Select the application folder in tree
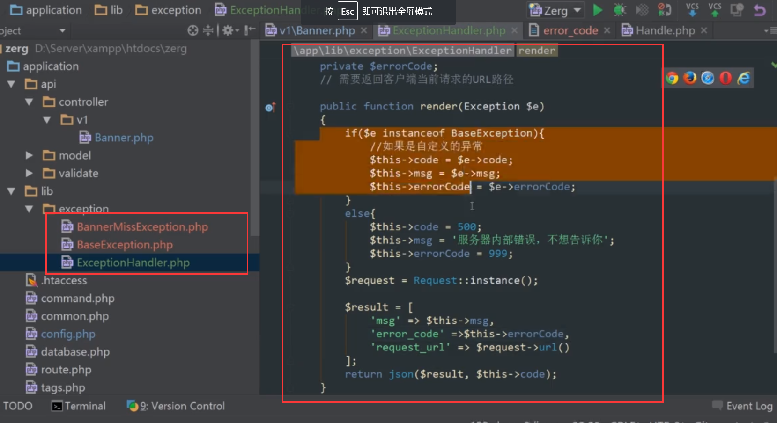 pos(43,66)
